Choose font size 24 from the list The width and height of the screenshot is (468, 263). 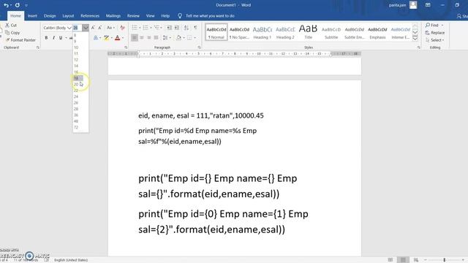pos(80,96)
